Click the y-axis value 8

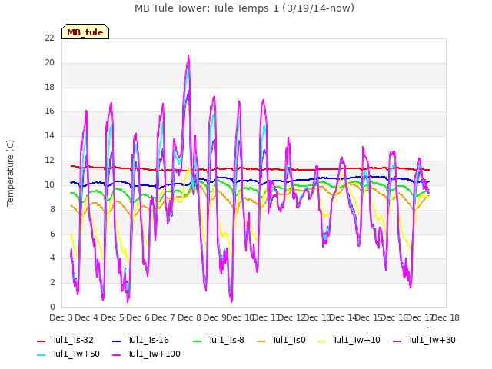click(52, 209)
